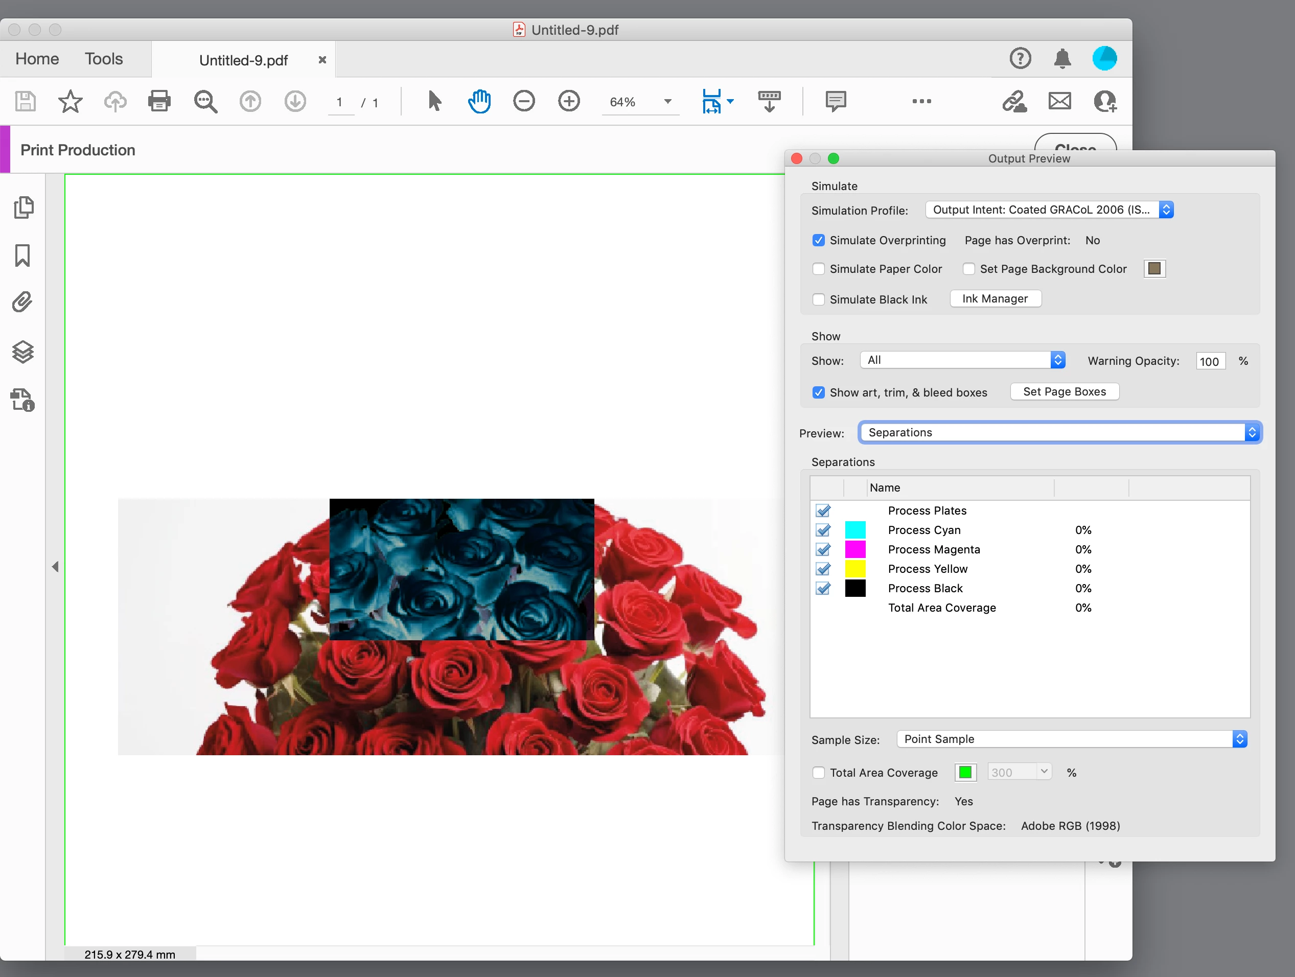Click the email envelope icon
Viewport: 1295px width, 977px height.
click(x=1059, y=101)
